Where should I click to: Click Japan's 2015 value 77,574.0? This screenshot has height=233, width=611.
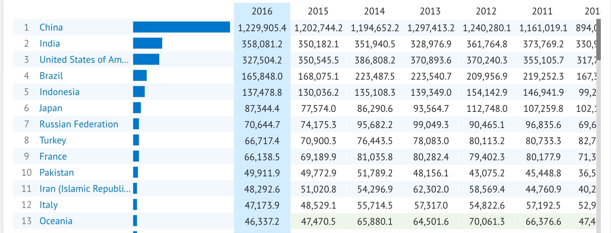[x=318, y=109]
